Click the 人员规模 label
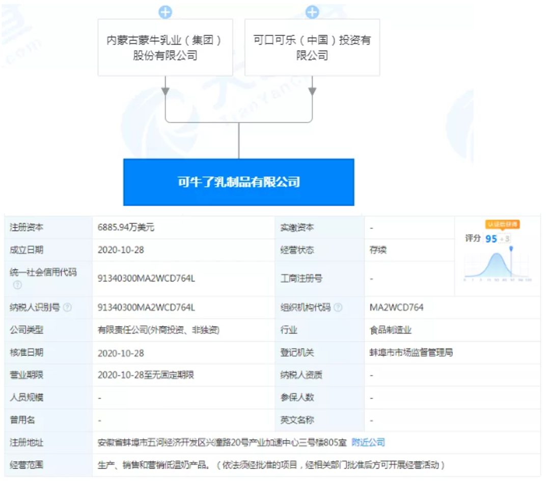The height and width of the screenshot is (481, 550). click(26, 397)
